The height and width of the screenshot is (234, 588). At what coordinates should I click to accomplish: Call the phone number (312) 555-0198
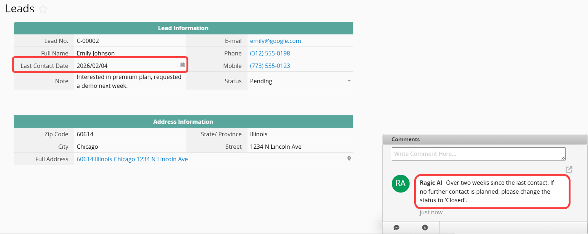[x=270, y=53]
